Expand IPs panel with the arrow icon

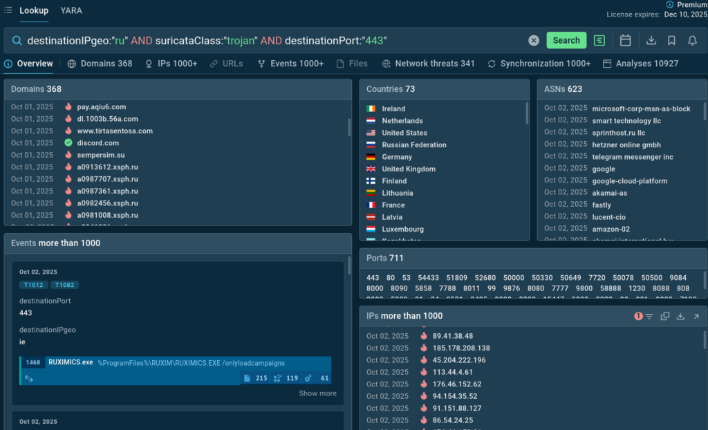696,316
